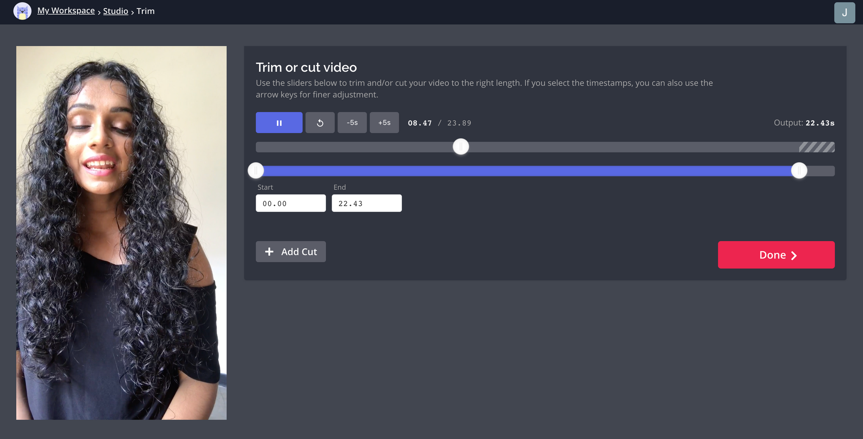The height and width of the screenshot is (439, 863).
Task: Click the playhead handle on the timeline
Action: pos(460,147)
